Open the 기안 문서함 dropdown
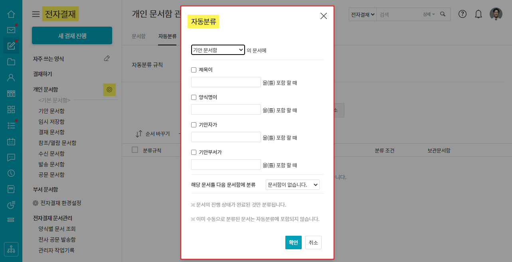This screenshot has width=512, height=262. point(218,50)
